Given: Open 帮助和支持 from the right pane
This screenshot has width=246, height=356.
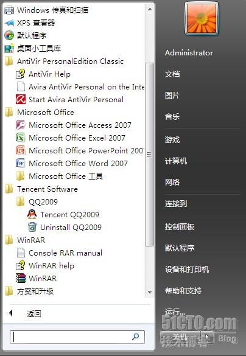Looking at the screenshot, I should point(183,290).
